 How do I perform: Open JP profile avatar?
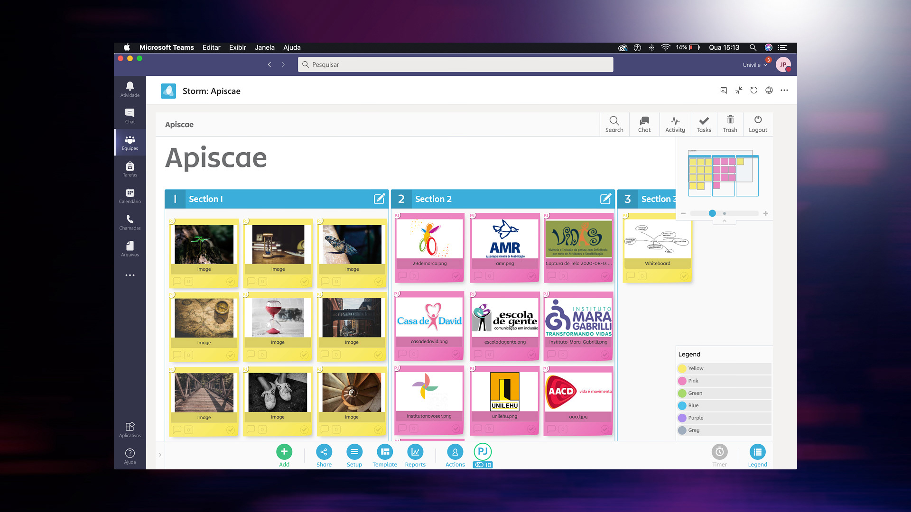[x=783, y=64]
